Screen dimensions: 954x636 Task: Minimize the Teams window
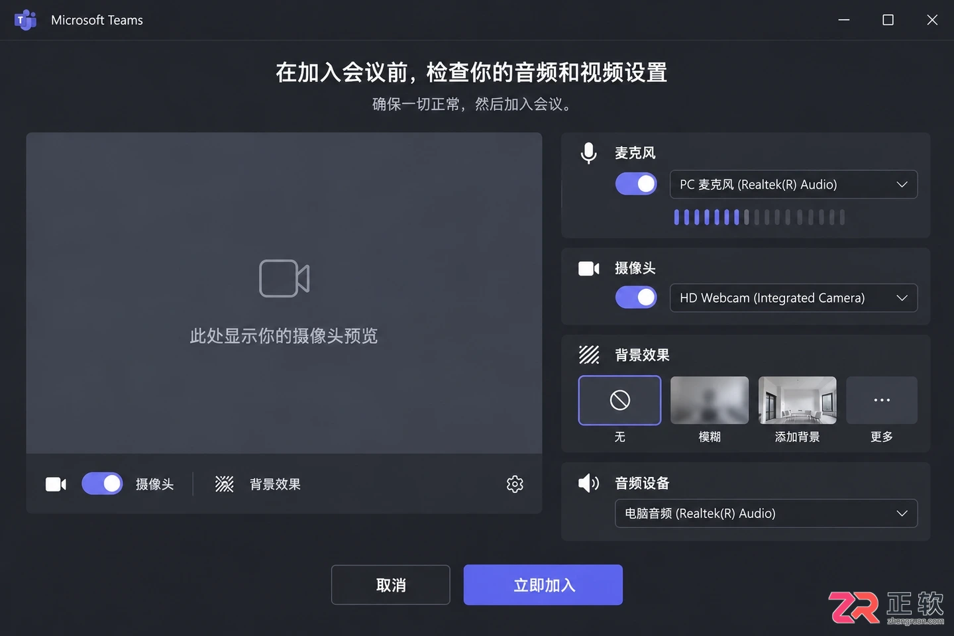[844, 20]
